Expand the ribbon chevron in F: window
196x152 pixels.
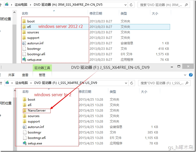185,75
